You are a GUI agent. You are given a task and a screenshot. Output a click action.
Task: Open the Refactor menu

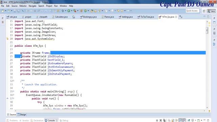click(x=23, y=6)
